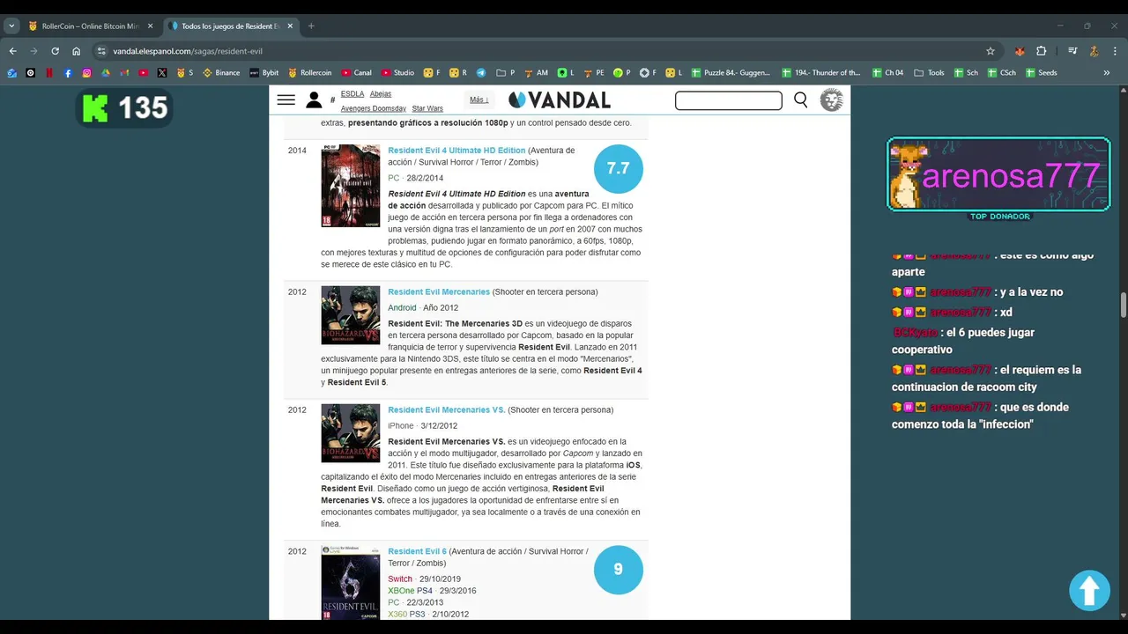Viewport: 1128px width, 634px height.
Task: Open the P bookmark folder
Action: 506,73
